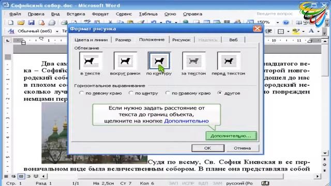331x186 pixels.
Task: Create a new blank document icon
Action: [10, 22]
